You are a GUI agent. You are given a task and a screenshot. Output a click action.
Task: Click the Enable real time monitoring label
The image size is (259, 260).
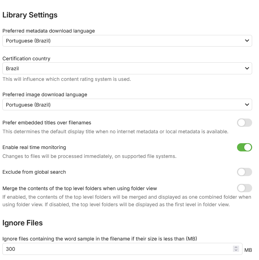(x=34, y=147)
